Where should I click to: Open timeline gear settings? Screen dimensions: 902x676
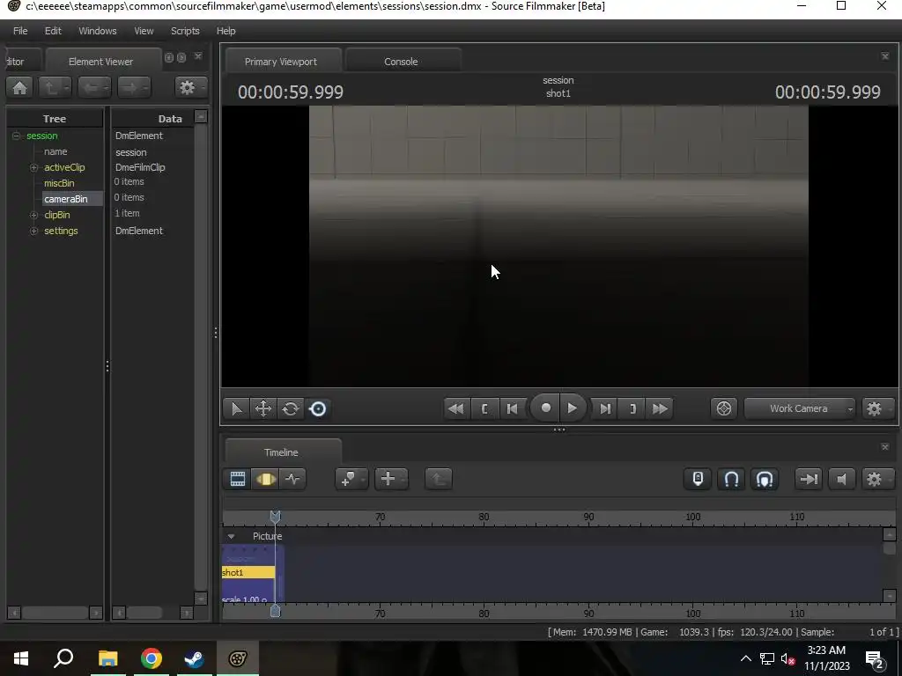coord(876,479)
